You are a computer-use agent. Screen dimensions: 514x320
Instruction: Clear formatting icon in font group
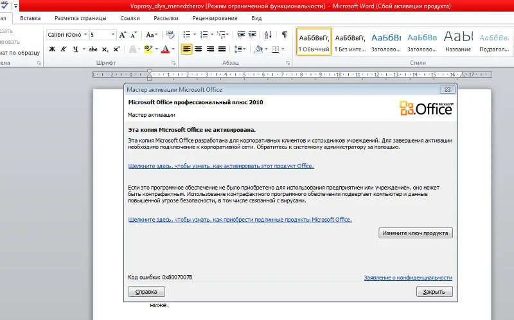click(170, 35)
